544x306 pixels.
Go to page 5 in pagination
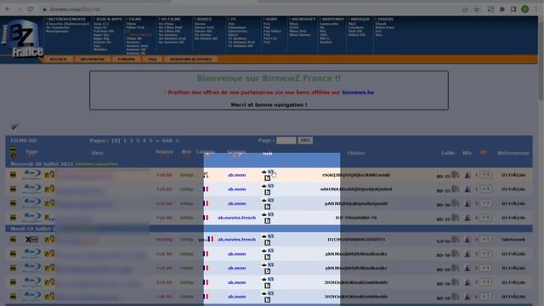150,140
